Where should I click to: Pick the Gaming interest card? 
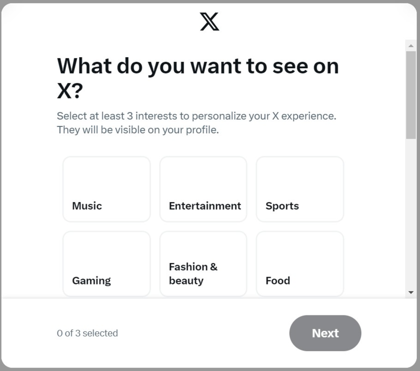(107, 263)
